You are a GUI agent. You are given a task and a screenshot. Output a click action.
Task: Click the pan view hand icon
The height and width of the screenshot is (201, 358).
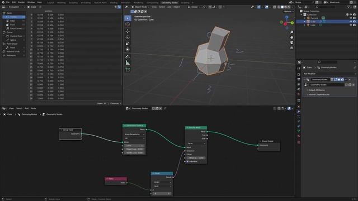[291, 37]
